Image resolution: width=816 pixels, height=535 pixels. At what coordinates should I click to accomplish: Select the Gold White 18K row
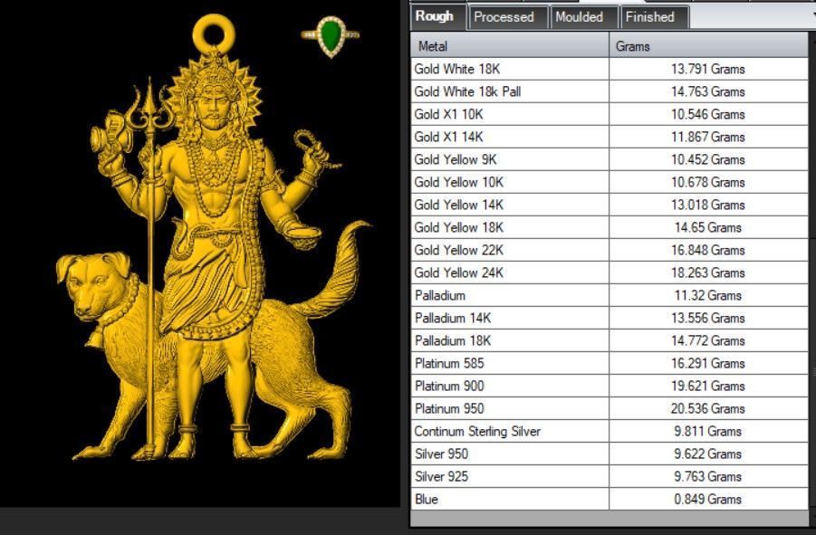[x=609, y=69]
